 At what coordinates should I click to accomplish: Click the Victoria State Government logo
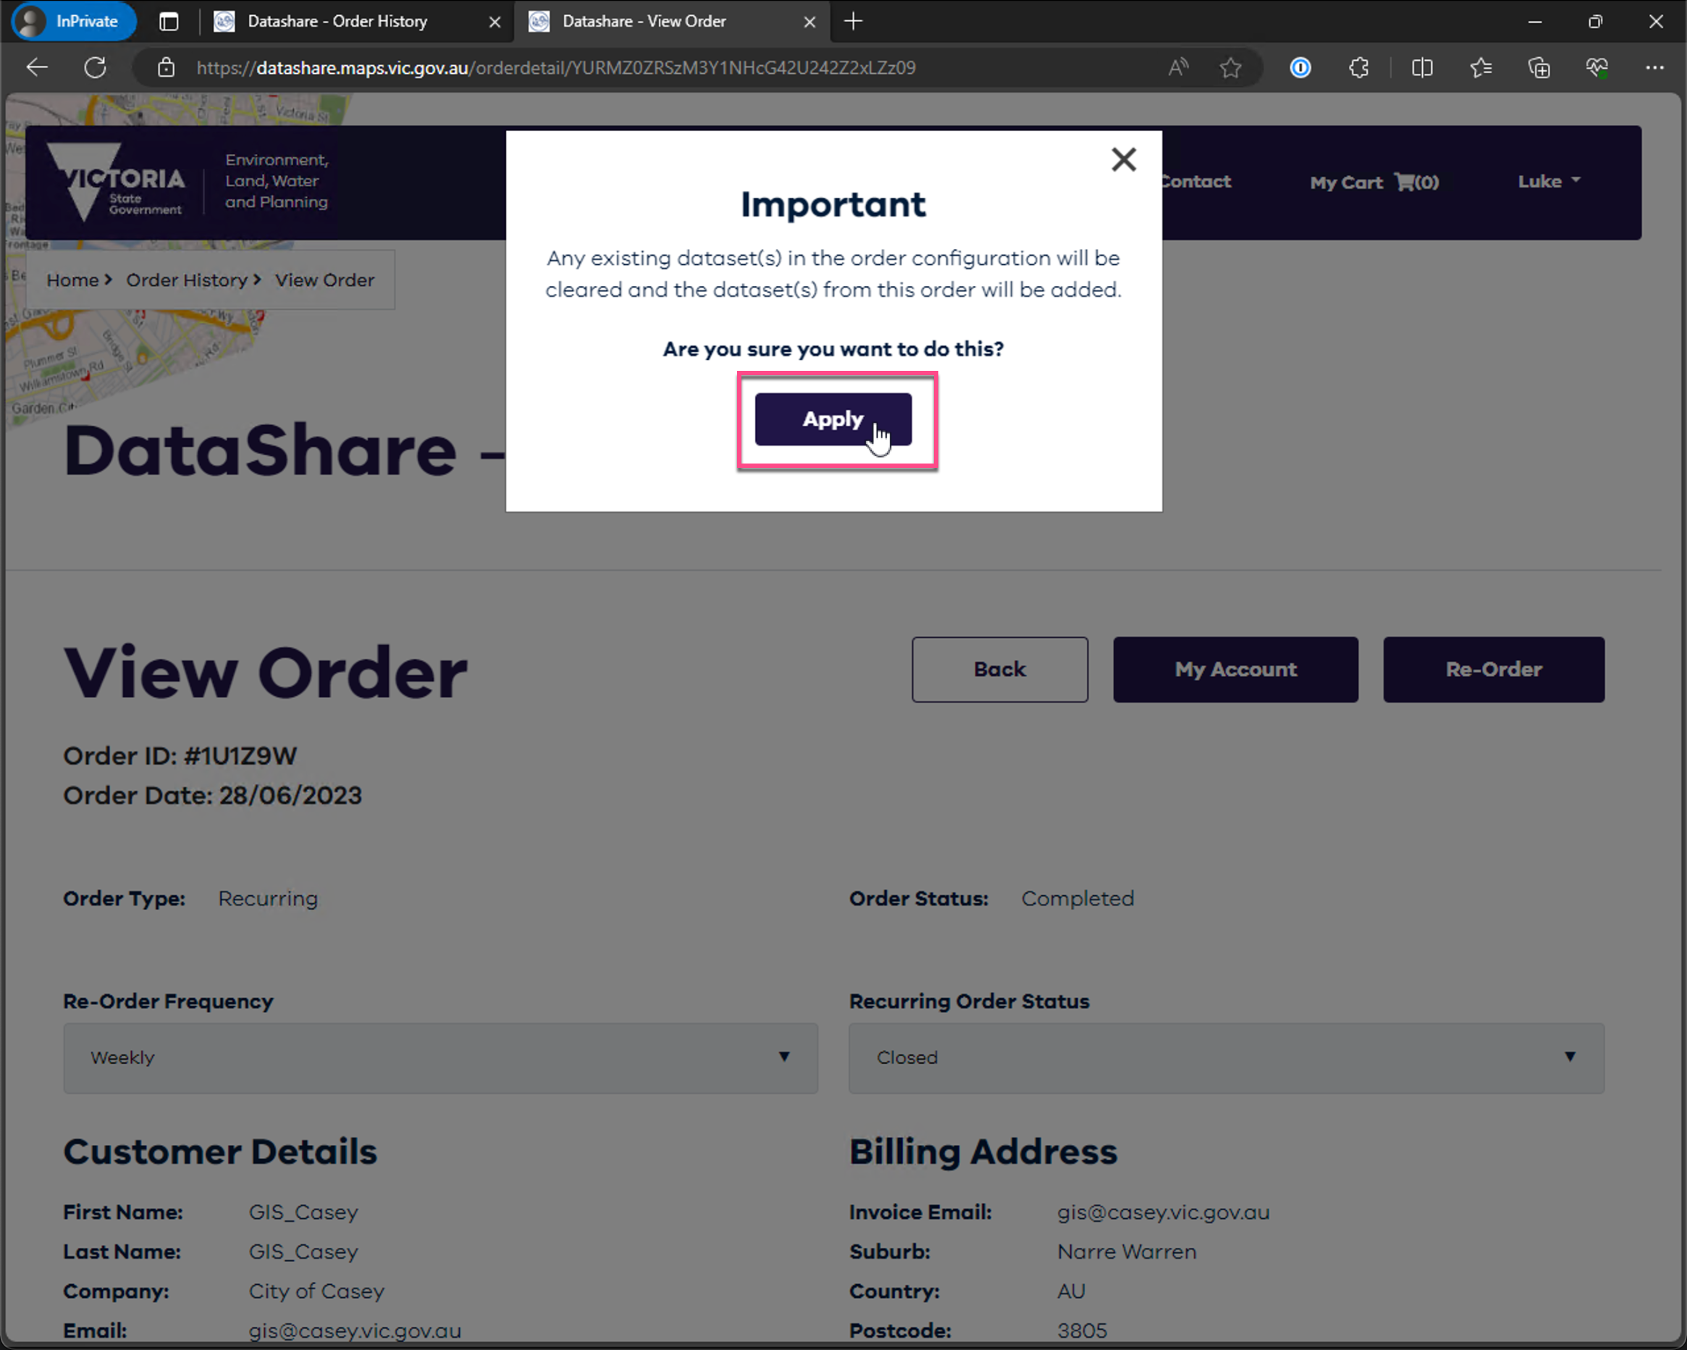tap(115, 182)
